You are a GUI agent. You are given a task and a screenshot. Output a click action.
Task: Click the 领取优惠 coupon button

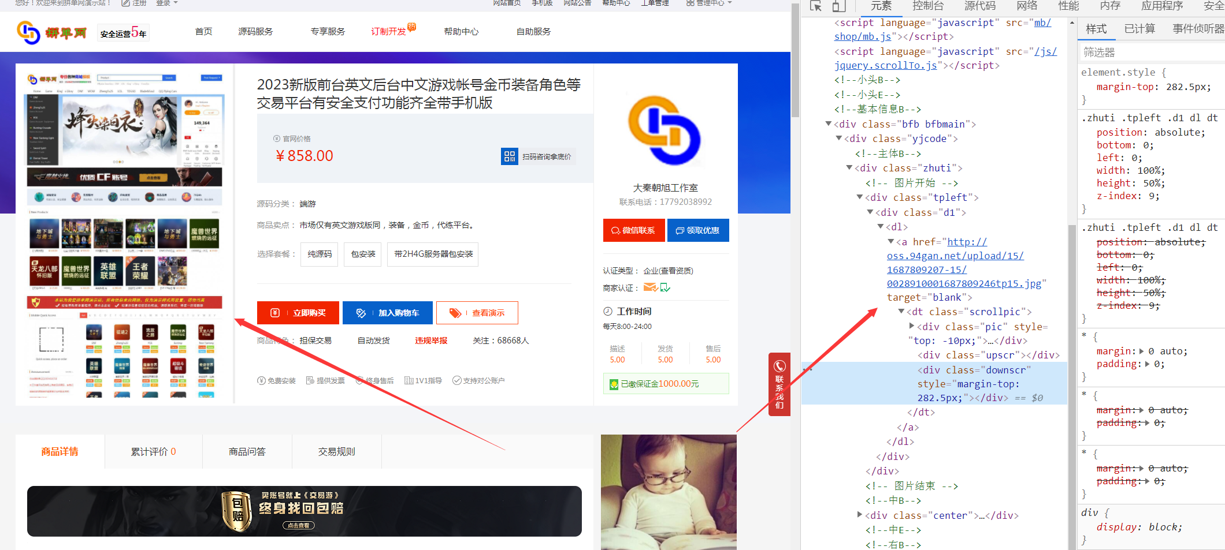[698, 230]
